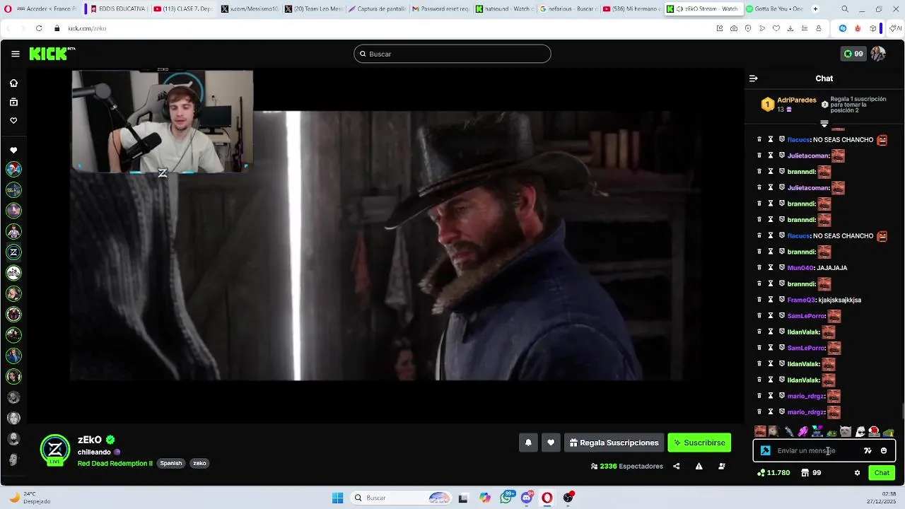Open Opera downloads icon

coord(790,28)
